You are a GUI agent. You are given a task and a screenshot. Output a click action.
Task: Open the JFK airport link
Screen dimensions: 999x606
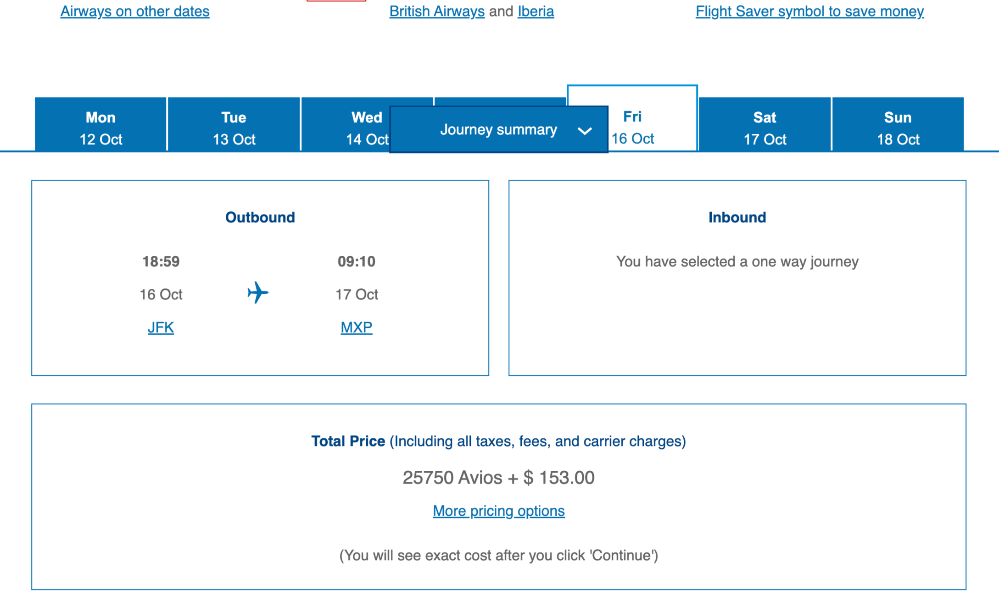point(161,327)
